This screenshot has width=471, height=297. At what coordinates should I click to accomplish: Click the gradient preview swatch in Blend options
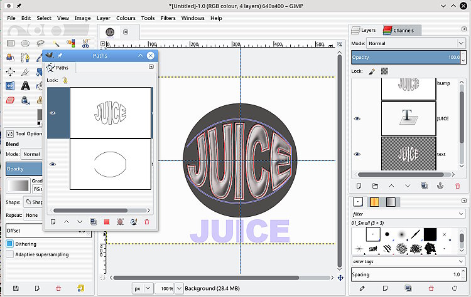(x=17, y=186)
